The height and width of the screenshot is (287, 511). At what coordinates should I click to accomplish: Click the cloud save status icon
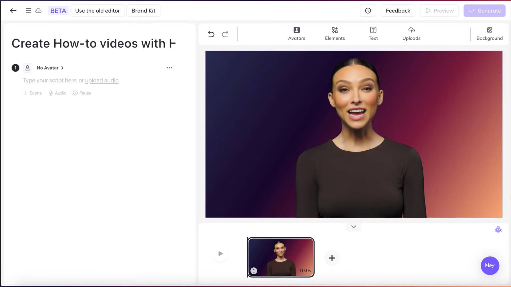click(x=38, y=11)
